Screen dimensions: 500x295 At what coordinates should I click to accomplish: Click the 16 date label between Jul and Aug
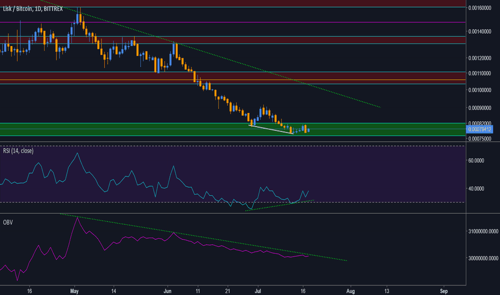pos(303,291)
